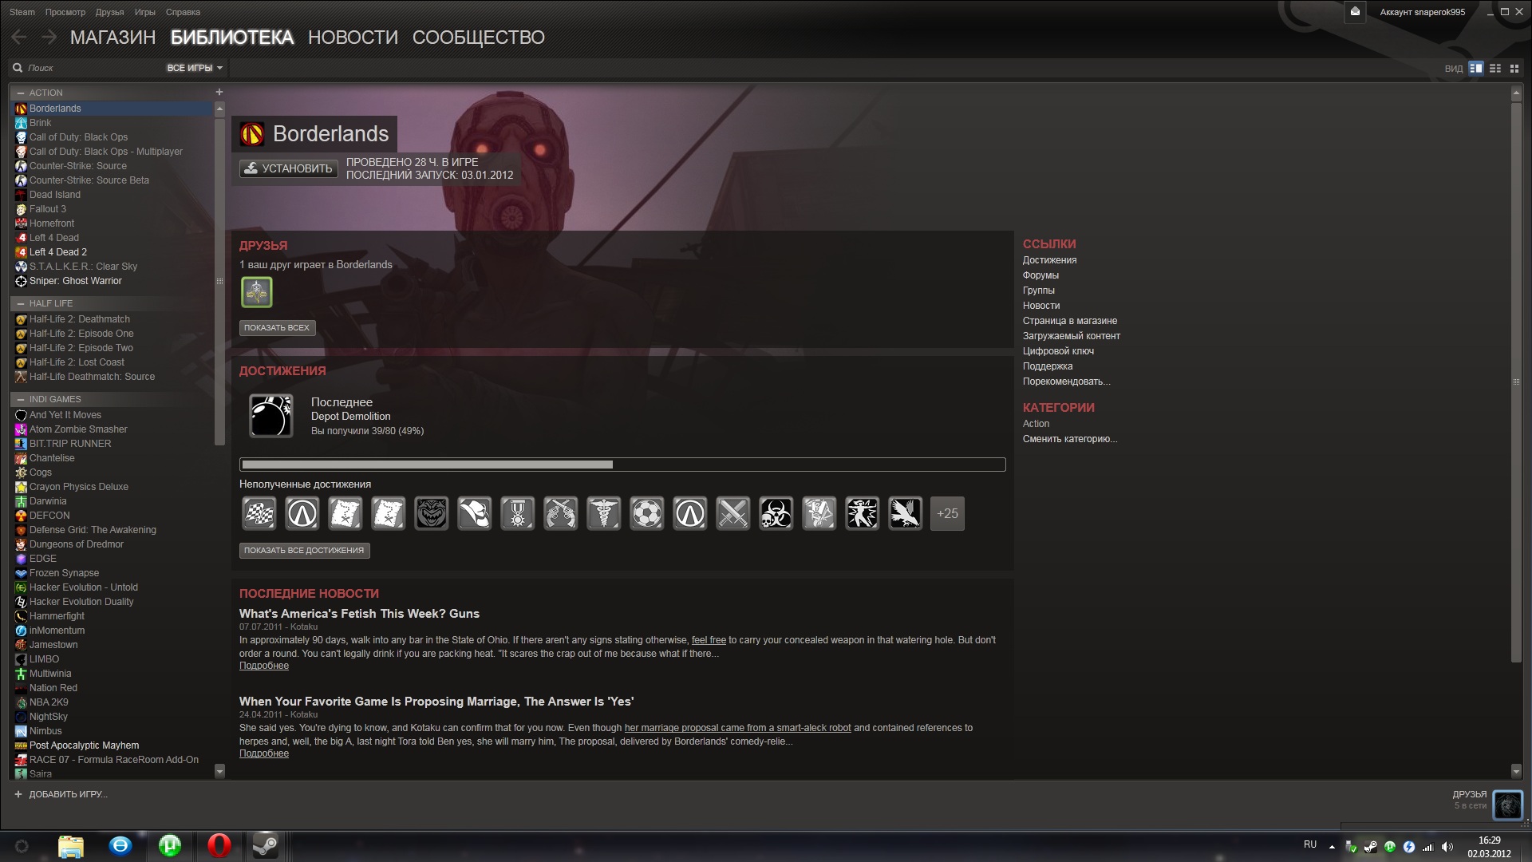Collapse the HALF LIFE category
This screenshot has width=1532, height=862.
(x=21, y=304)
